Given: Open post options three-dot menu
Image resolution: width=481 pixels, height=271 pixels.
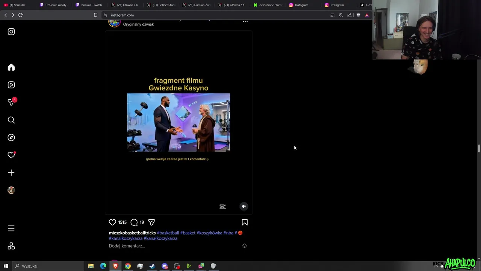Looking at the screenshot, I should pos(245,21).
